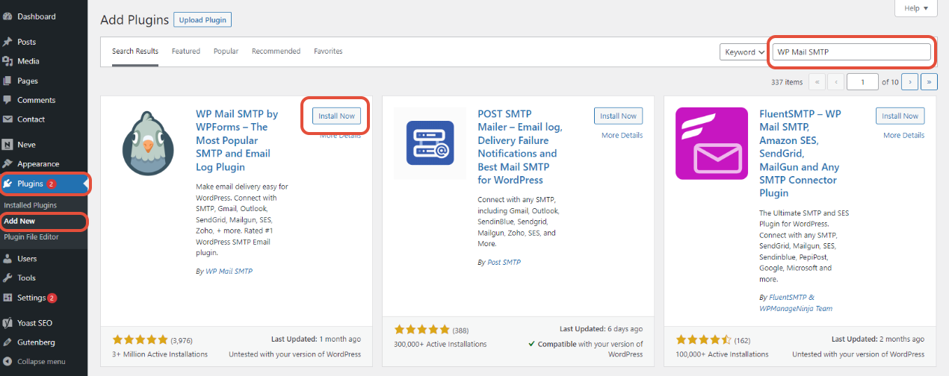Viewport: 949px width, 376px height.
Task: Click the Contact envelope icon
Action: pyautogui.click(x=7, y=119)
